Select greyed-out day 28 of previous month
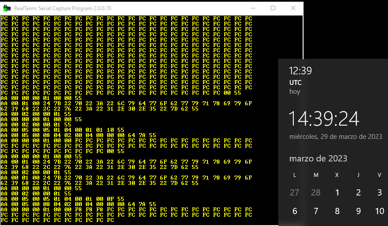This screenshot has height=226, width=388. (316, 192)
